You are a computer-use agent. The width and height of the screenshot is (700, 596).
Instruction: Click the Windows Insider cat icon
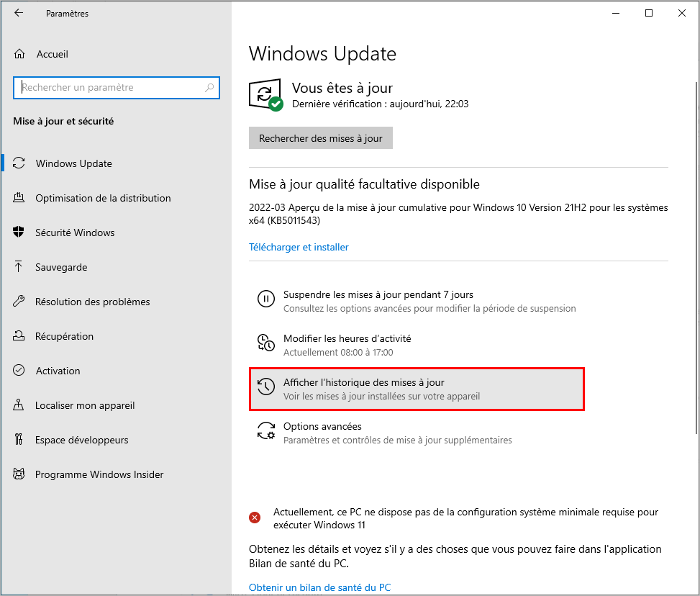coord(19,474)
